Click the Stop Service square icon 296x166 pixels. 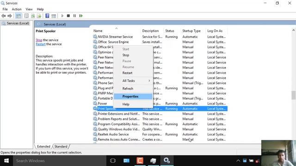[68, 16]
